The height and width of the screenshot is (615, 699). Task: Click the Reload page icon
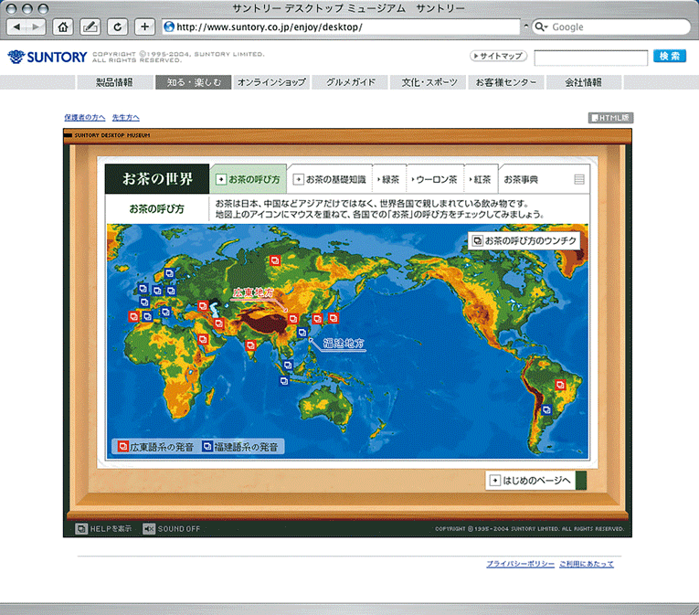[x=118, y=27]
